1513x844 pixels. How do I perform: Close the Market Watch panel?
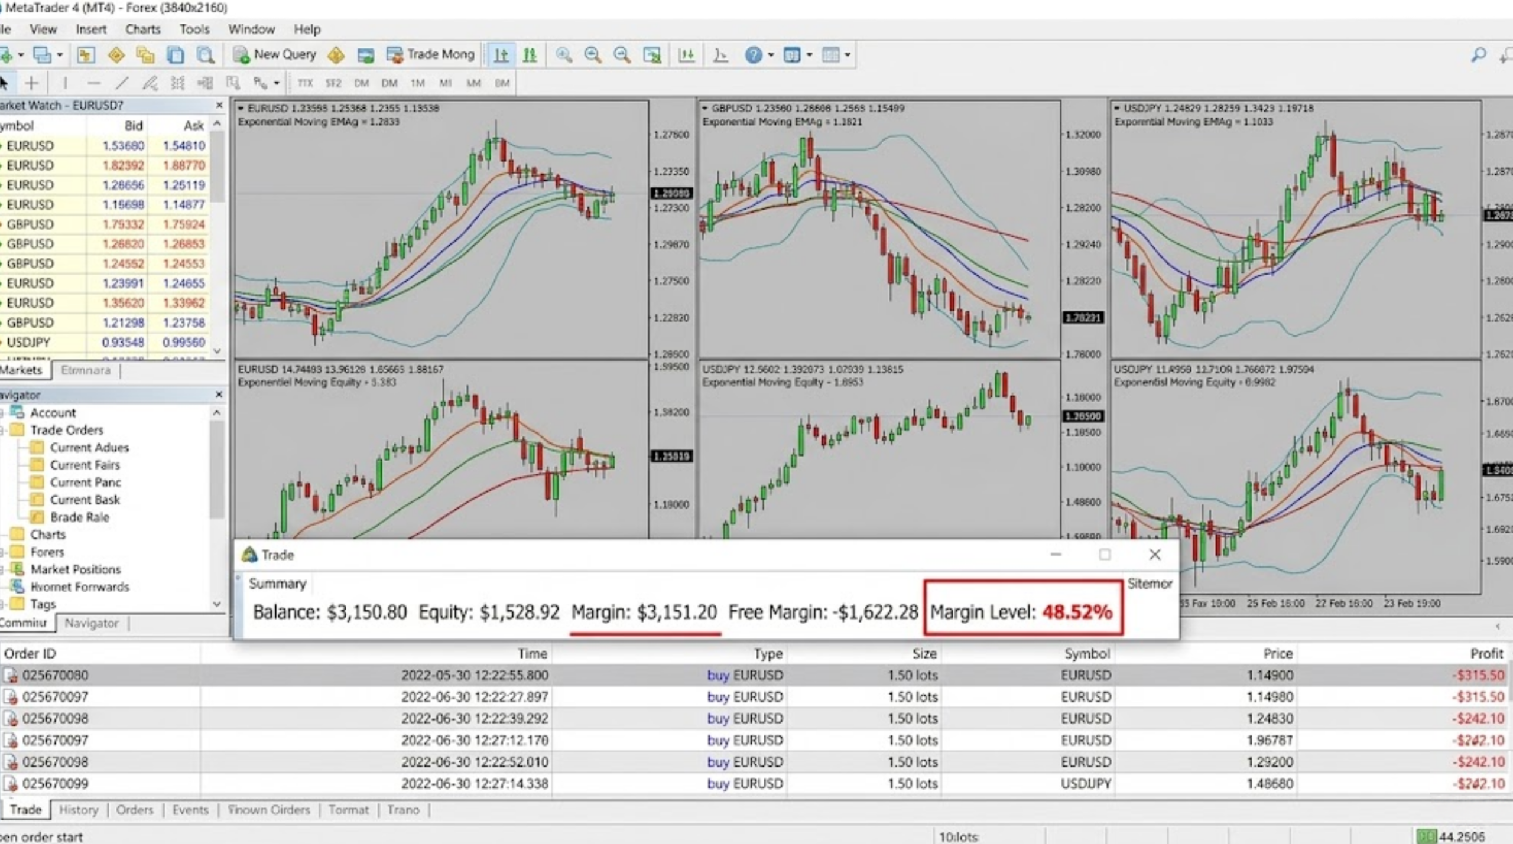(219, 105)
